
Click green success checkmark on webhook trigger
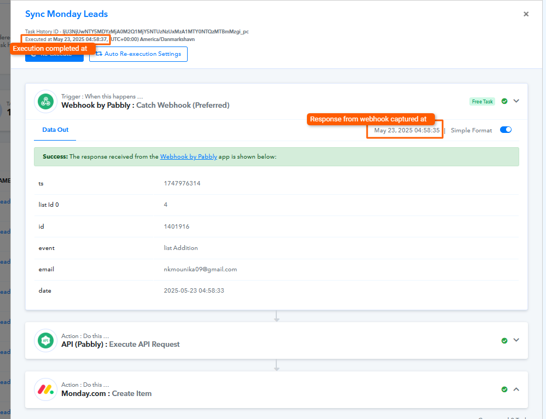(504, 101)
